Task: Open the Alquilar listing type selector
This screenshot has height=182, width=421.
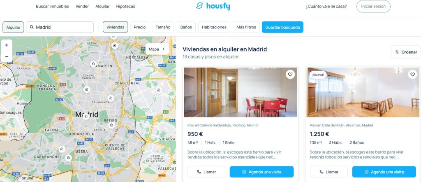Action: coord(13,27)
